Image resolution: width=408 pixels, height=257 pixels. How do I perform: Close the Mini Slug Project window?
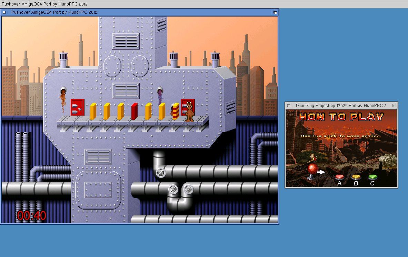pos(289,106)
